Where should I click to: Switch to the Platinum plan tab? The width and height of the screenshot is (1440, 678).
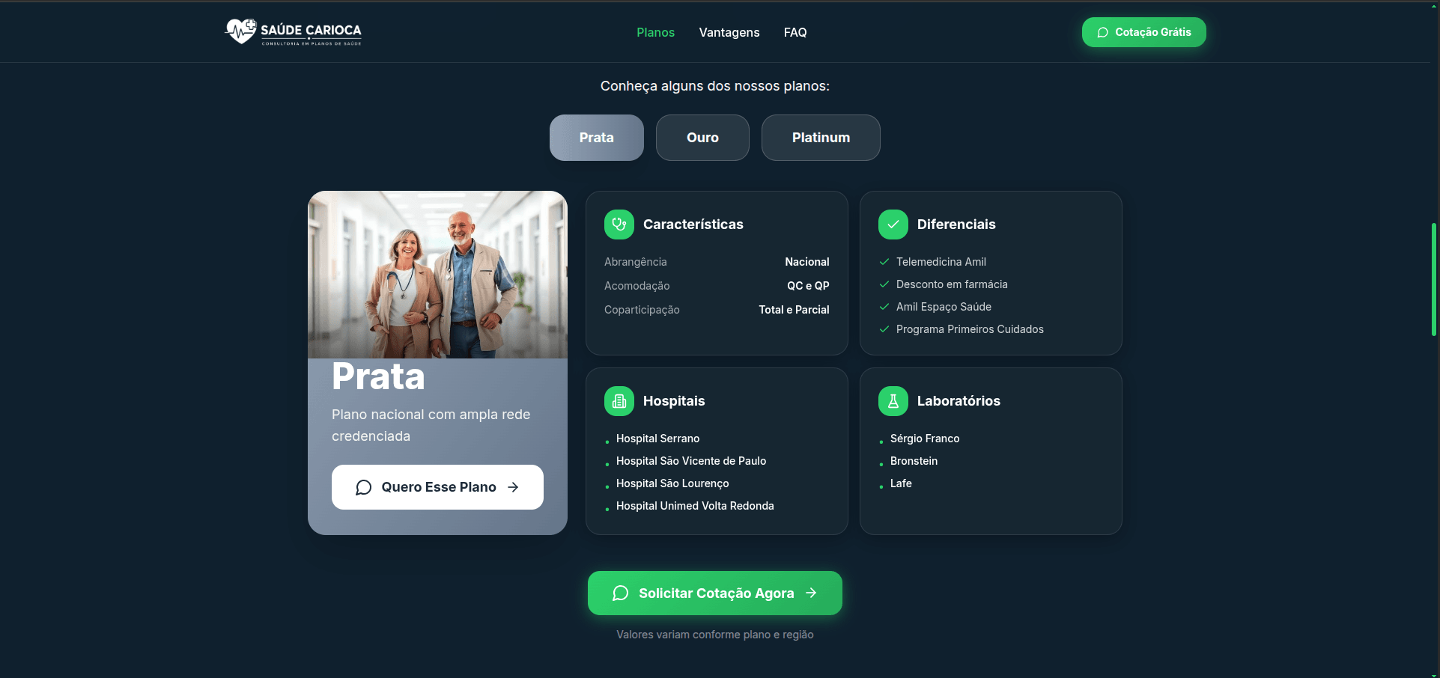[x=821, y=138]
